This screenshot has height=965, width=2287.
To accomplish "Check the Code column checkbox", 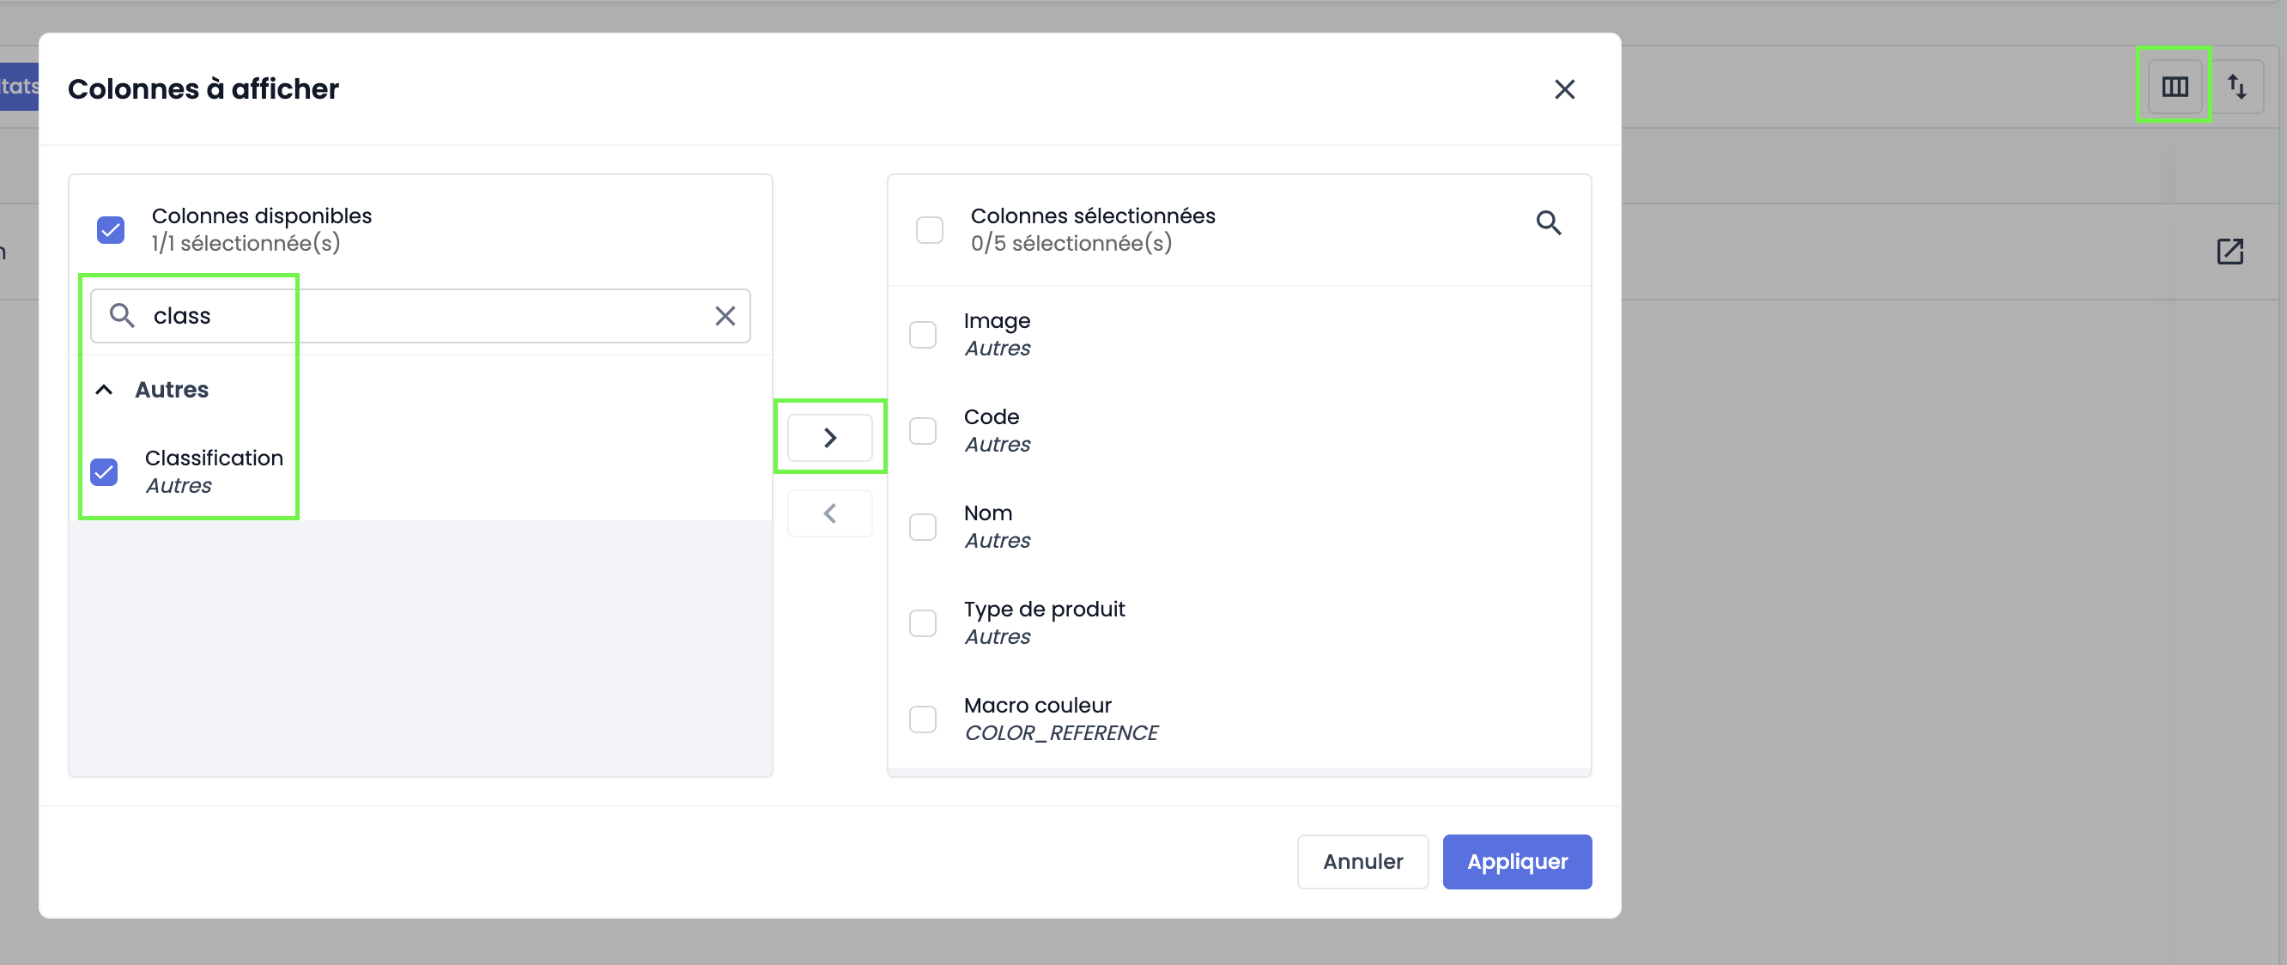I will point(922,431).
